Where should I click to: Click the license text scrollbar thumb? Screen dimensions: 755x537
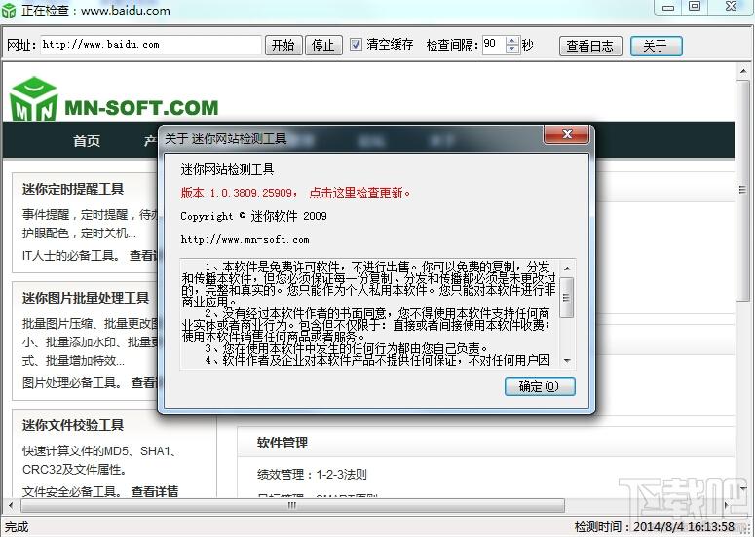coord(567,298)
